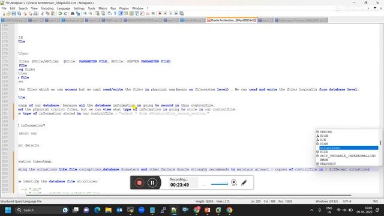Open the '?' help menu
This screenshot has height=216, width=384.
(x=148, y=8)
